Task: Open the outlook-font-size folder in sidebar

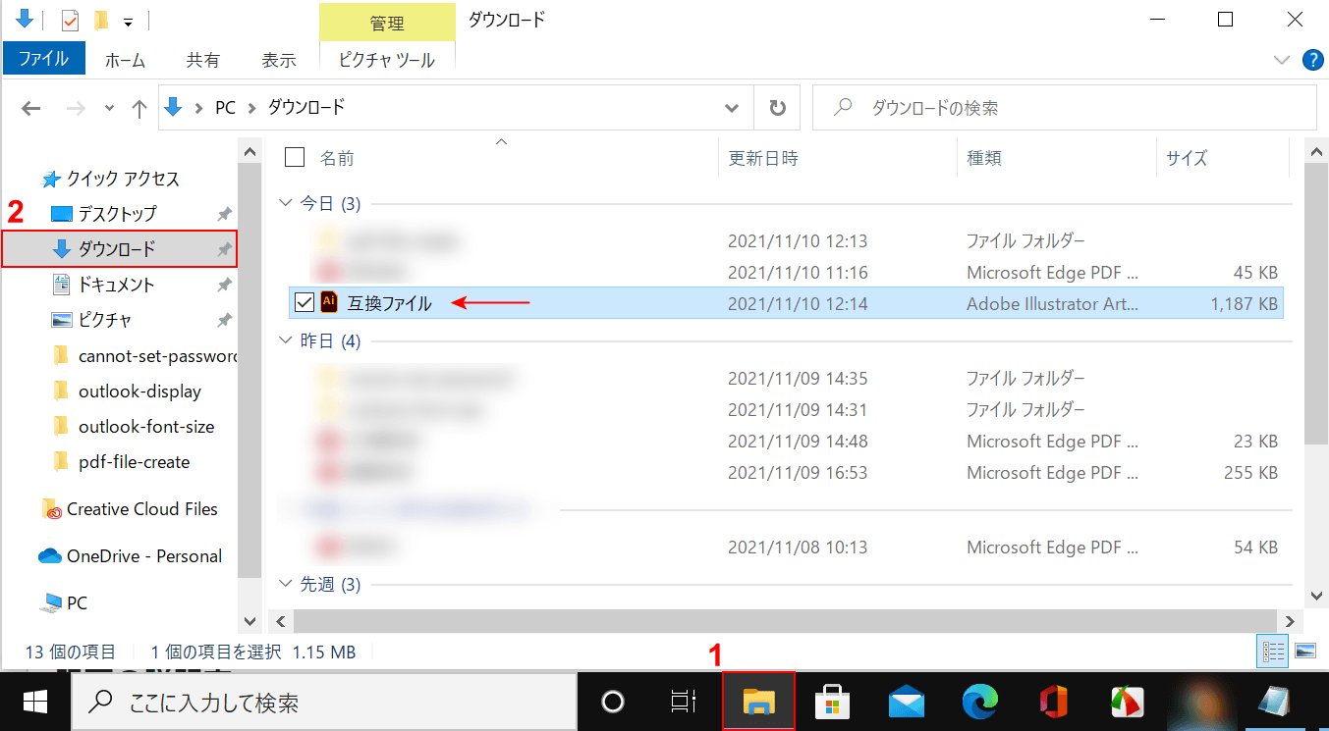Action: (146, 426)
